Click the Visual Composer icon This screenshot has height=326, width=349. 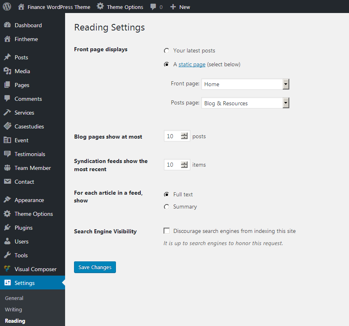tap(7, 269)
